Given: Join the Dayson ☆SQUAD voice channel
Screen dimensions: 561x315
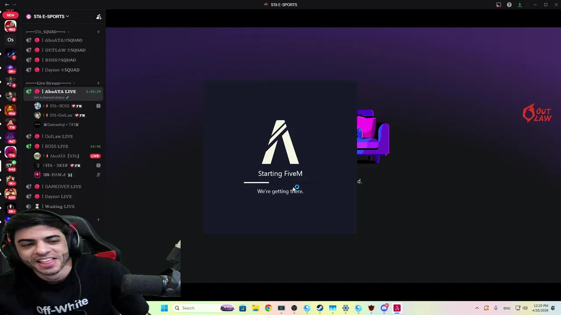Looking at the screenshot, I should [x=63, y=70].
